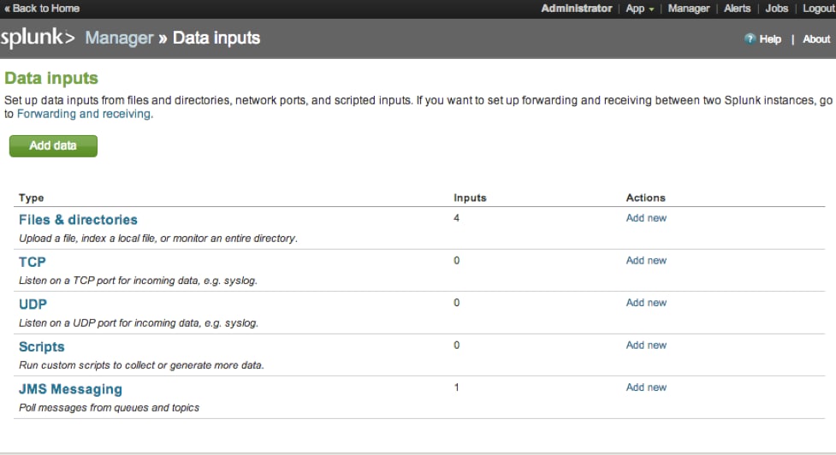This screenshot has width=836, height=455.
Task: Click the inputs count 4 for Files & directories
Action: pyautogui.click(x=456, y=218)
